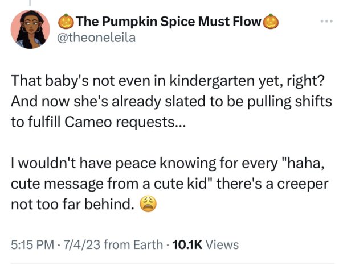
Task: Open the three-dot more options menu
Action: click(326, 22)
